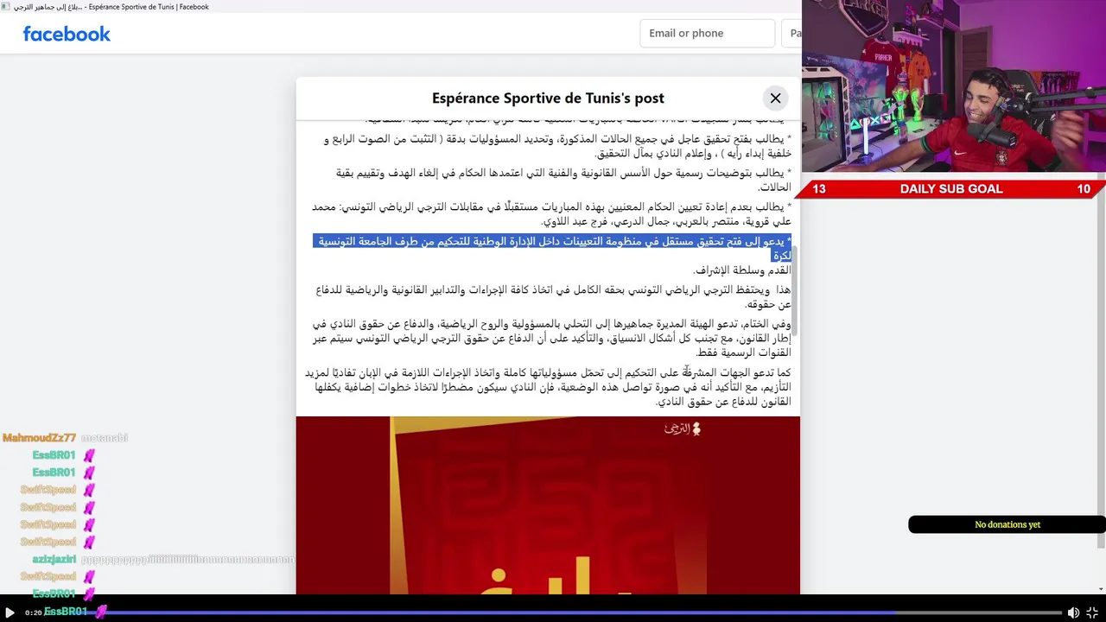Viewport: 1106px width, 622px height.
Task: Click the streamer webcam overlay
Action: tap(954, 86)
